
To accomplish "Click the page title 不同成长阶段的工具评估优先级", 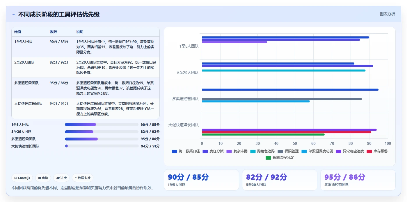I will point(59,14).
